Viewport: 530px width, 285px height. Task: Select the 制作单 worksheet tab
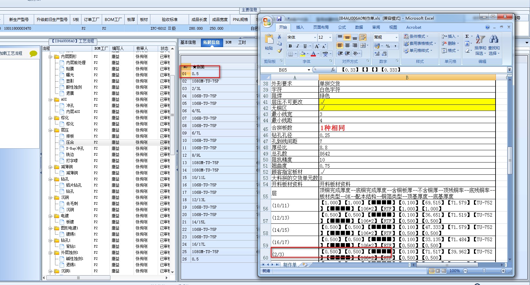pyautogui.click(x=290, y=265)
